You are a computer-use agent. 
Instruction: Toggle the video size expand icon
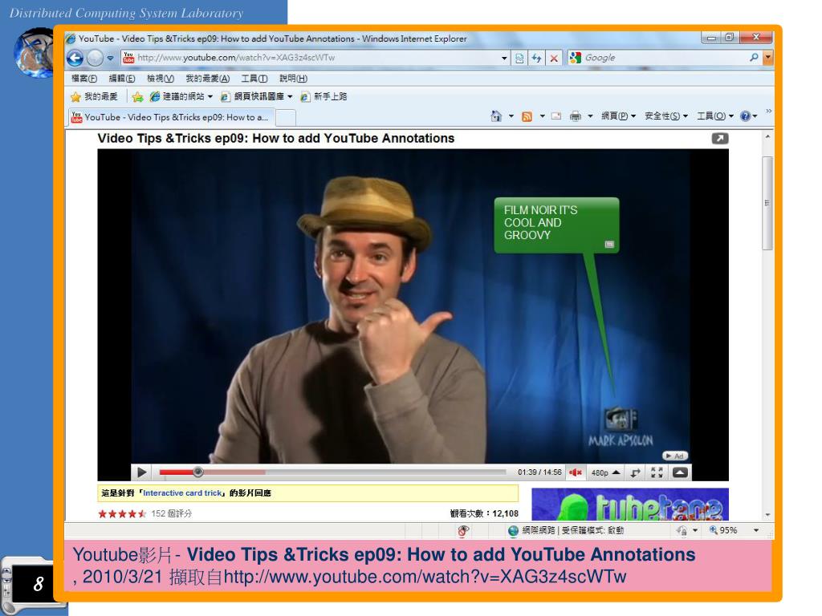pos(636,473)
